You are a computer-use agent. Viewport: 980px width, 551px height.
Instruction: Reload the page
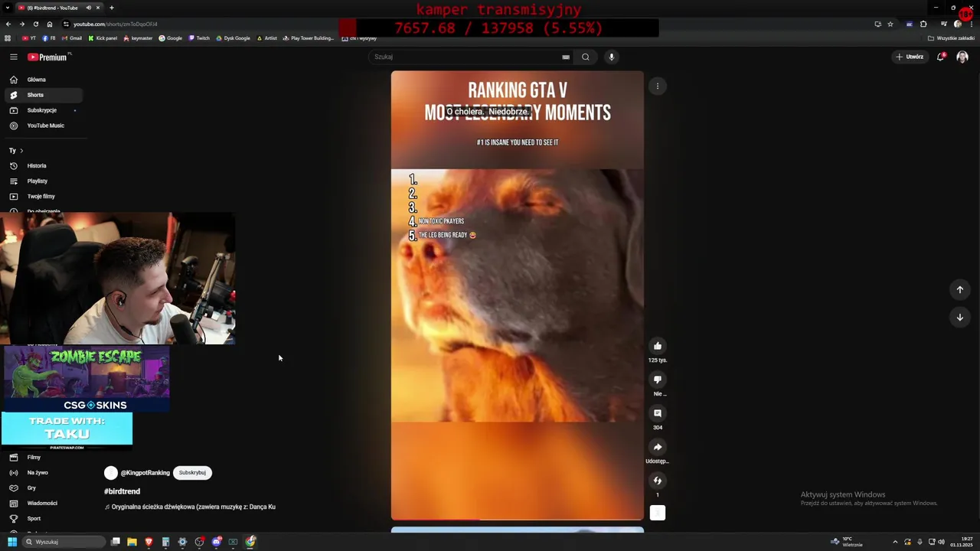(35, 24)
